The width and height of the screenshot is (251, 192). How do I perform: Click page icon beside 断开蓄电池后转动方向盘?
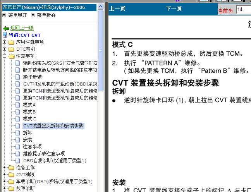coord(18,70)
